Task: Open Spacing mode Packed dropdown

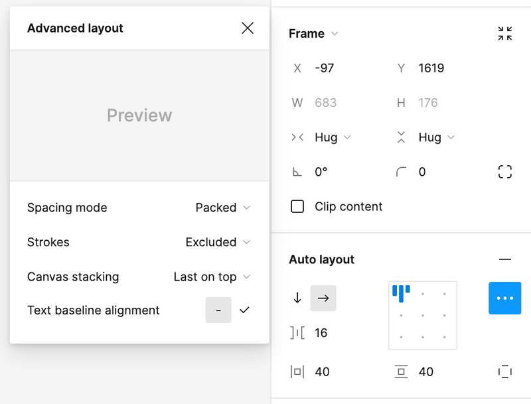Action: [x=223, y=208]
